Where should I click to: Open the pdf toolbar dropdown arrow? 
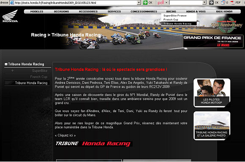click(x=166, y=3)
